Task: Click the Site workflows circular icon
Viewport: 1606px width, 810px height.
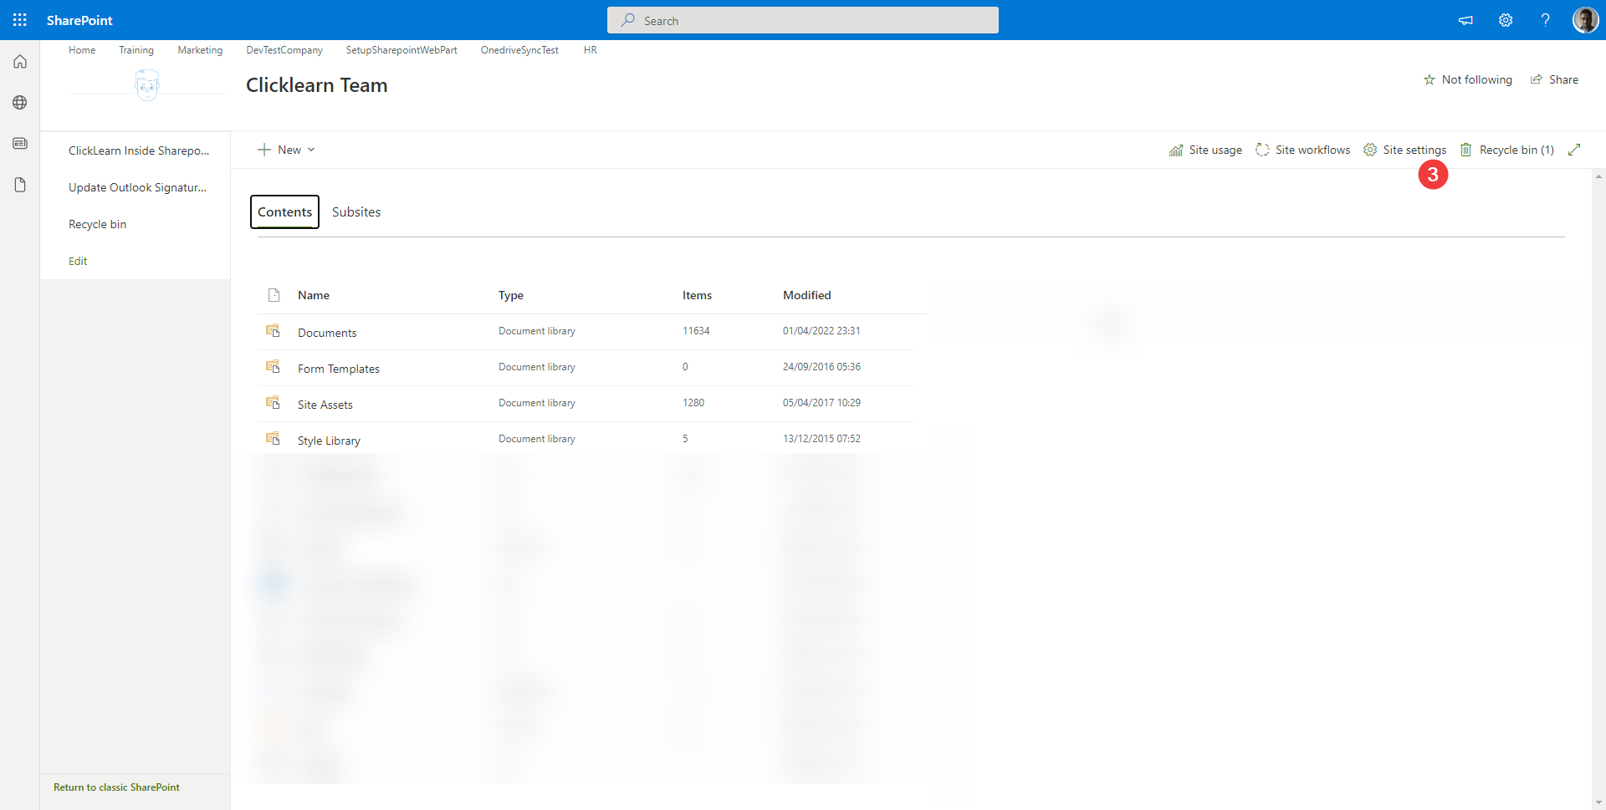Action: click(x=1262, y=150)
